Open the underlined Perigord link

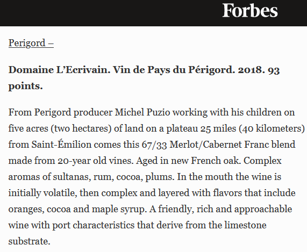pos(31,43)
